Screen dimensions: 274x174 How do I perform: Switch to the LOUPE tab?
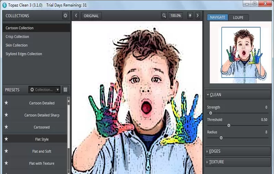coord(238,18)
